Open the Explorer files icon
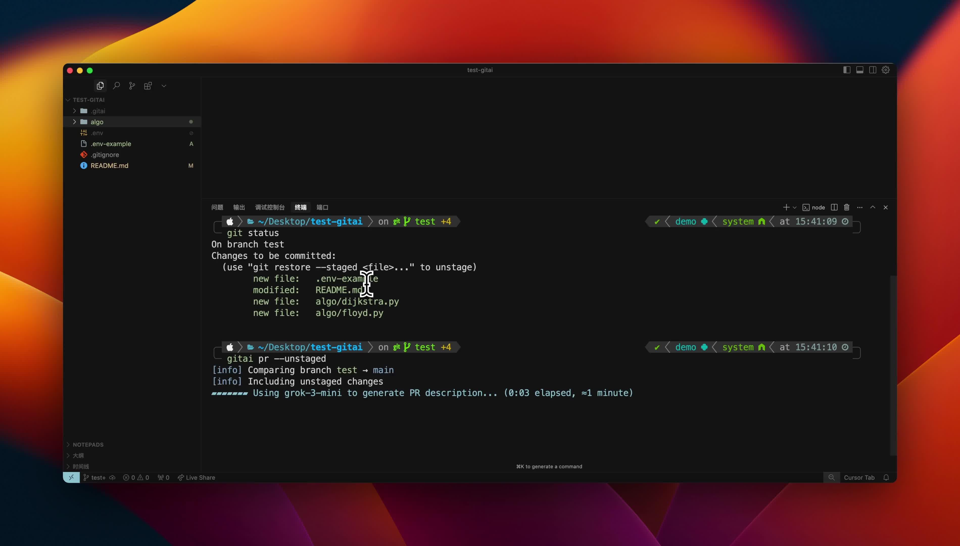Screen dimensions: 960x546 point(100,86)
